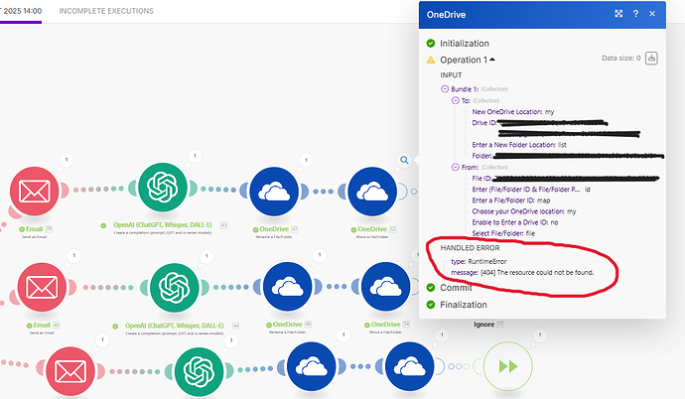Click the operations bubble above OneDrive 48

click(320, 254)
